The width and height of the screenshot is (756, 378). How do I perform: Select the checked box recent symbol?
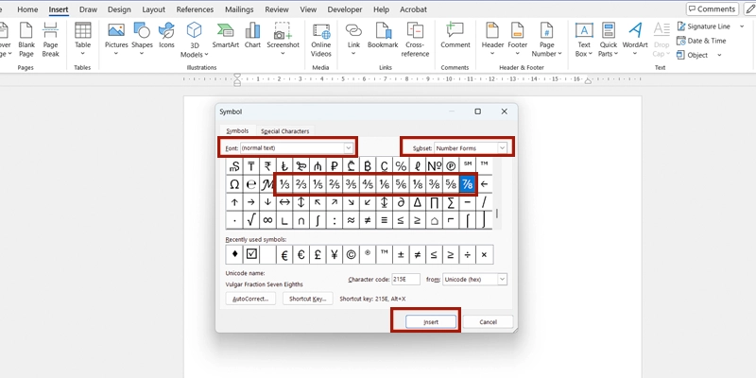click(x=251, y=254)
